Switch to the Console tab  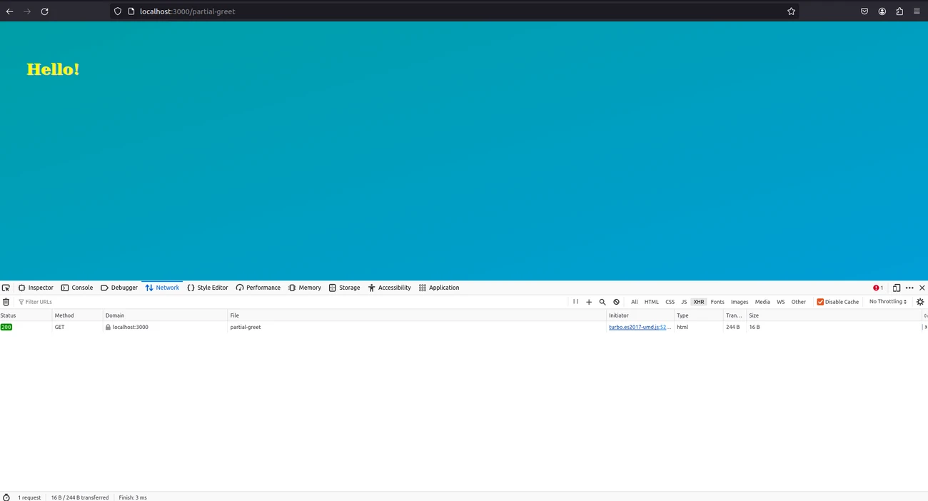coord(77,288)
